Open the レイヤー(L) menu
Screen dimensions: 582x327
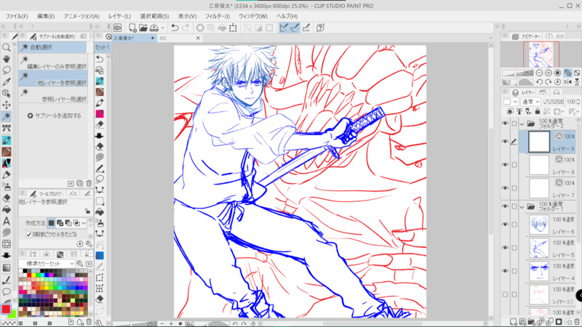pyautogui.click(x=119, y=16)
